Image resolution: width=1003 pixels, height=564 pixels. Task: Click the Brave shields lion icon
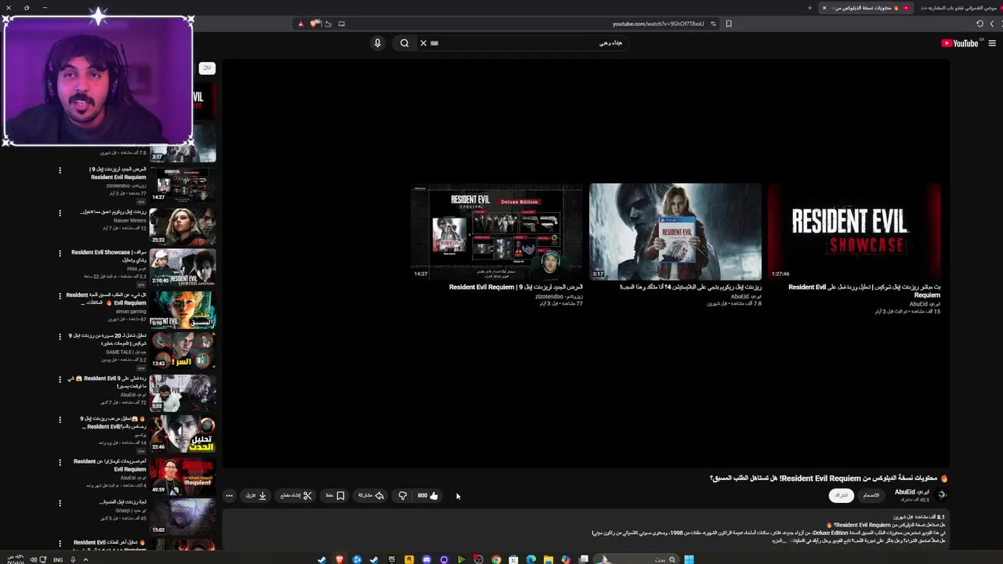(x=315, y=23)
